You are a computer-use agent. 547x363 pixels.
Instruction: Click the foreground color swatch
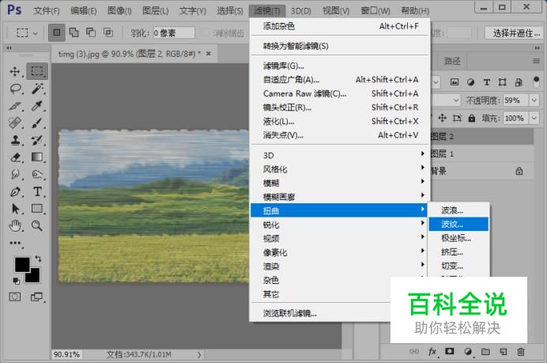tap(22, 265)
